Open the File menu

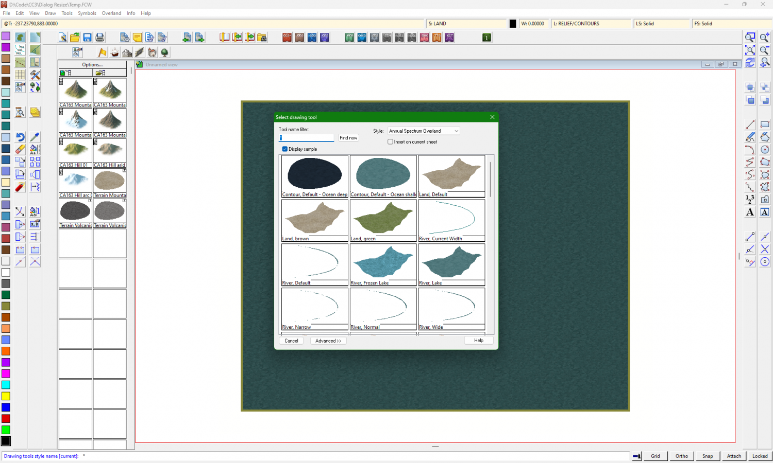pos(6,13)
